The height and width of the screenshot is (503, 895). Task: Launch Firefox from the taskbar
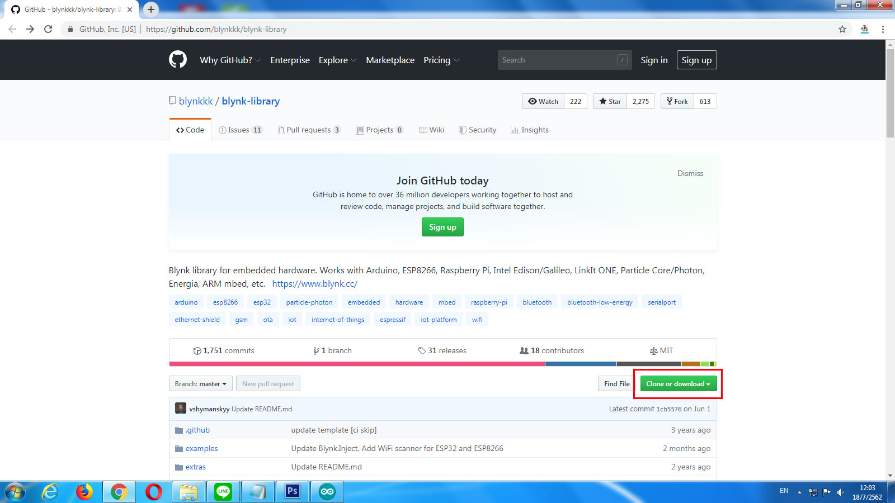(x=84, y=492)
